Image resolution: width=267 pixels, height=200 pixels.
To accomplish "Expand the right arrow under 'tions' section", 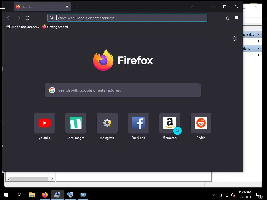I will pyautogui.click(x=259, y=55).
